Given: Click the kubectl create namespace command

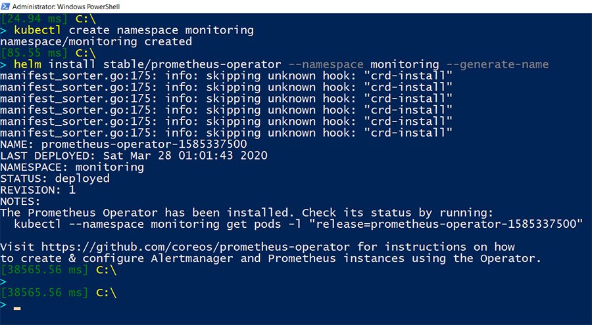Looking at the screenshot, I should (134, 30).
